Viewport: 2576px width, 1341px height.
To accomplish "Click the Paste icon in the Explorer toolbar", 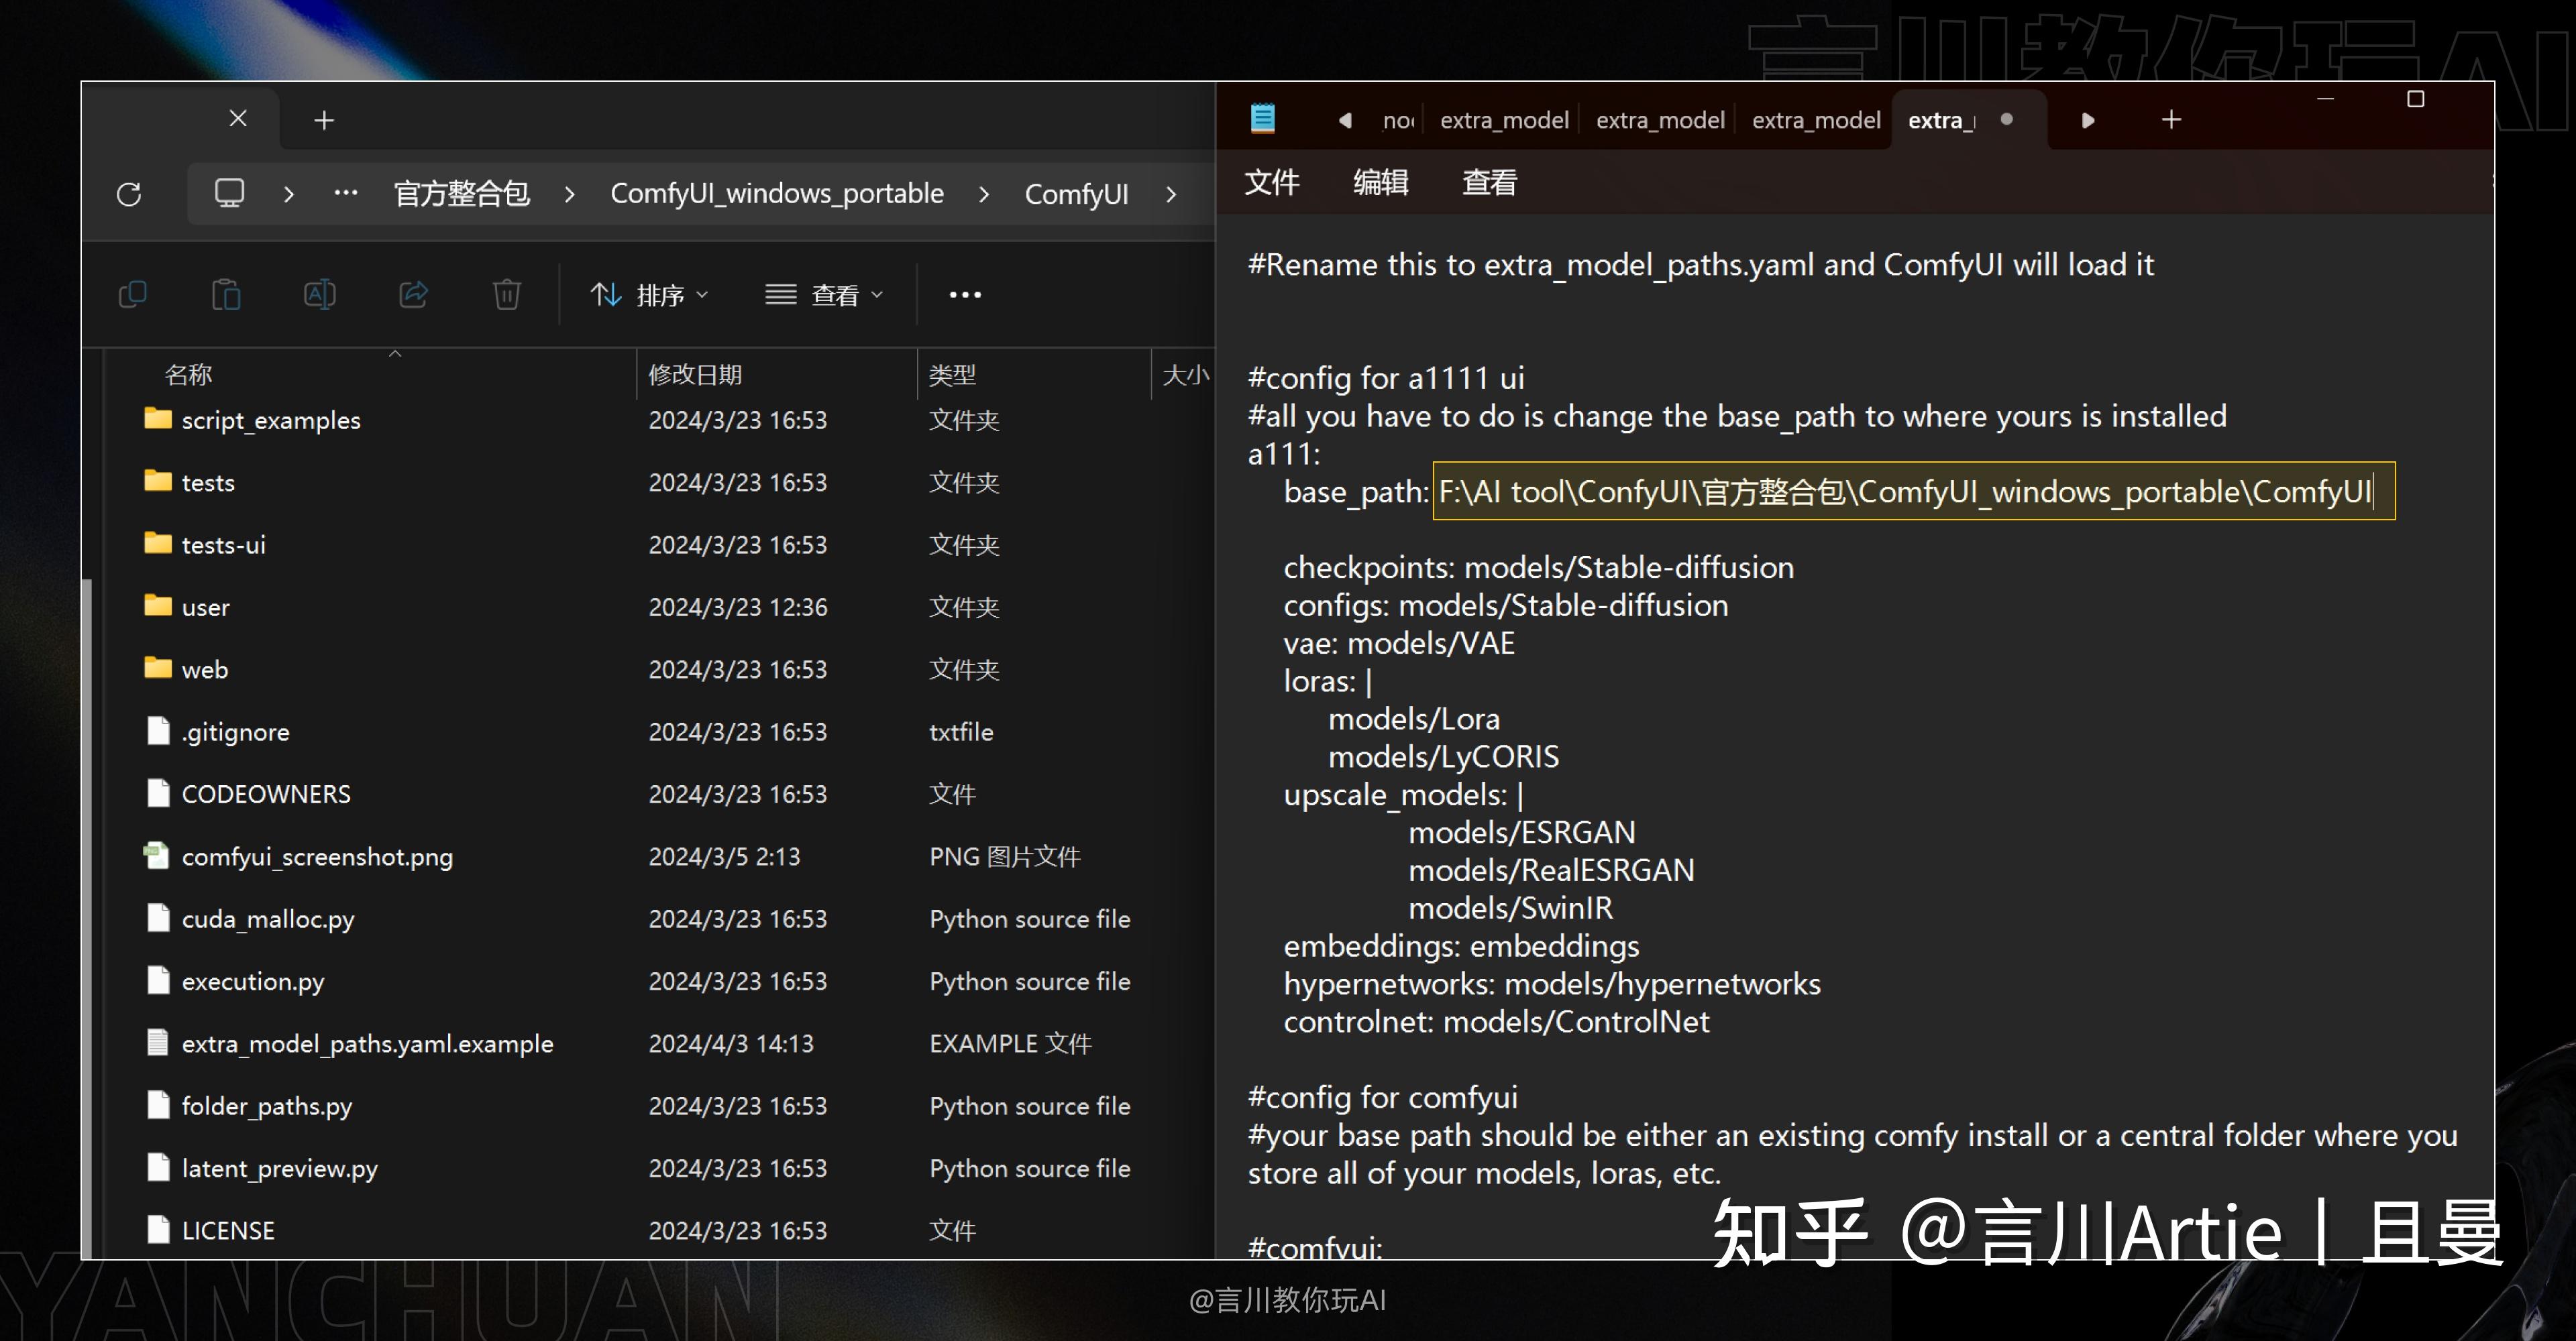I will pyautogui.click(x=226, y=294).
